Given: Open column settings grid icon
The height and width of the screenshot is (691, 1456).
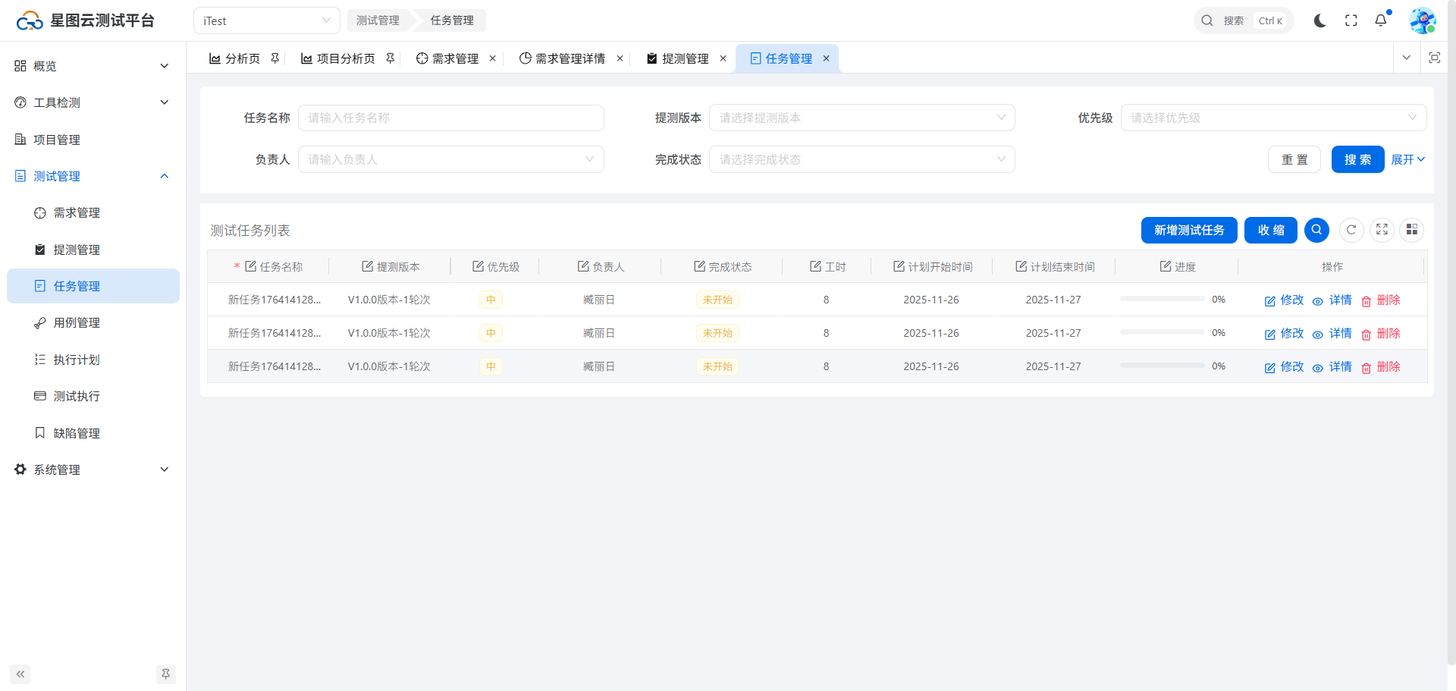Looking at the screenshot, I should click(1411, 230).
